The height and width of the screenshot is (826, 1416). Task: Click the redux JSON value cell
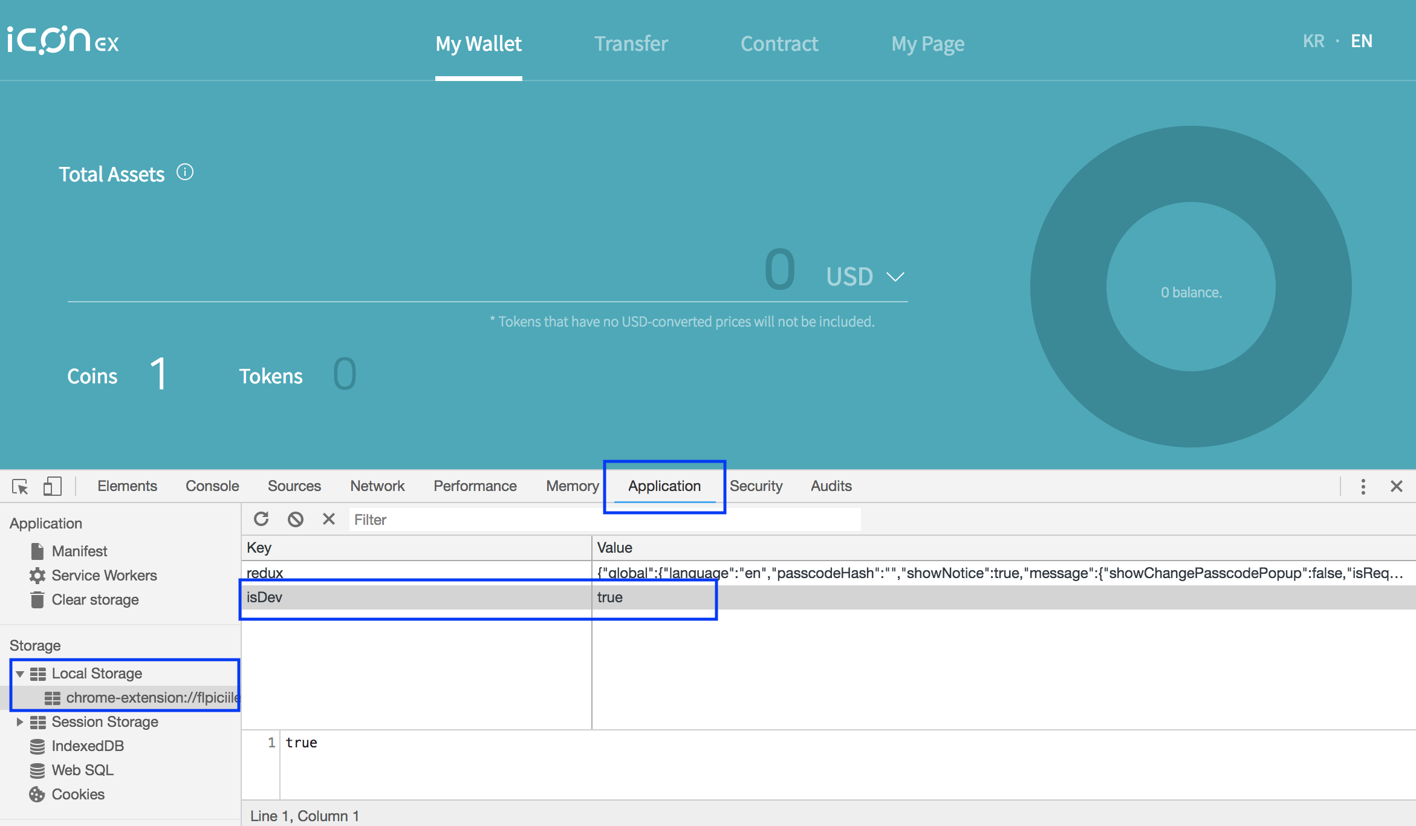(1004, 573)
